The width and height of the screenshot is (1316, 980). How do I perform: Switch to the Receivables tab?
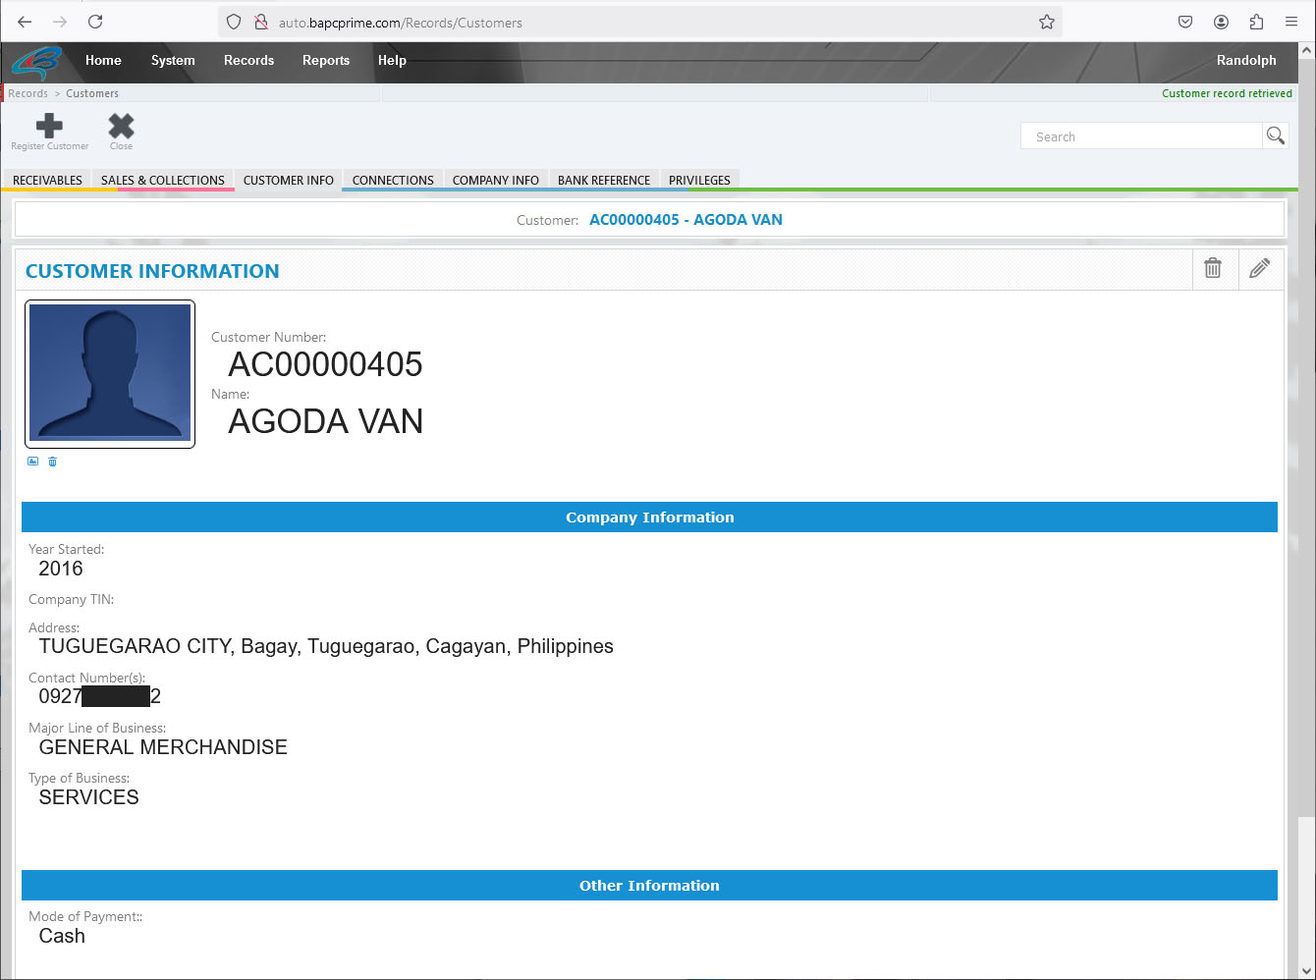(47, 180)
